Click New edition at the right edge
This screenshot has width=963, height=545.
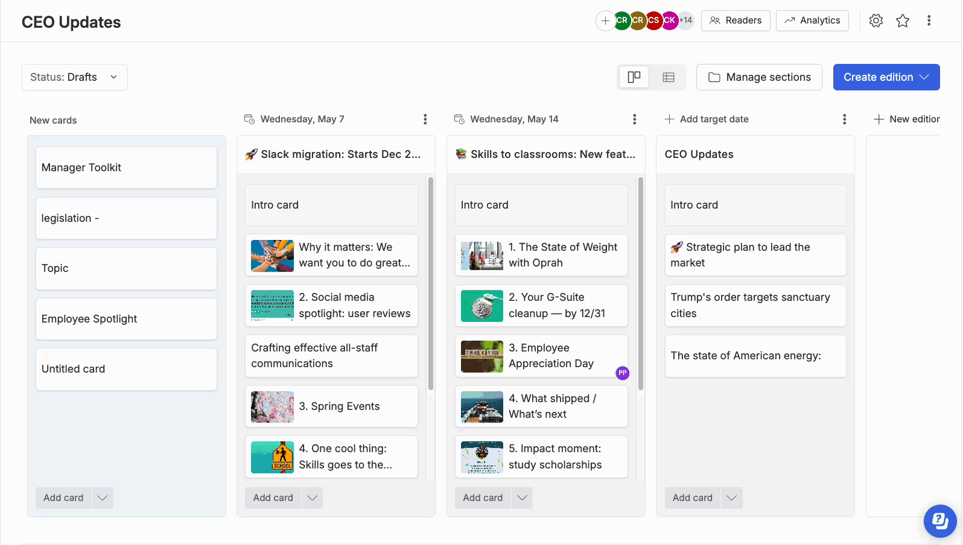907,119
